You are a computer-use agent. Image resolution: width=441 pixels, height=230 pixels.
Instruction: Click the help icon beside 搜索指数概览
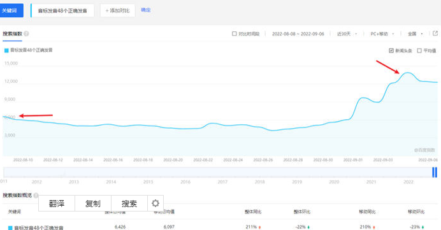[36, 195]
